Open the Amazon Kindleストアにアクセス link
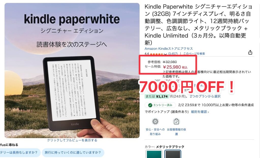The height and width of the screenshot is (158, 260). point(169,49)
